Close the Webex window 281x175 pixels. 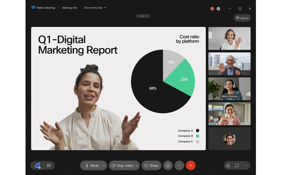[250, 8]
